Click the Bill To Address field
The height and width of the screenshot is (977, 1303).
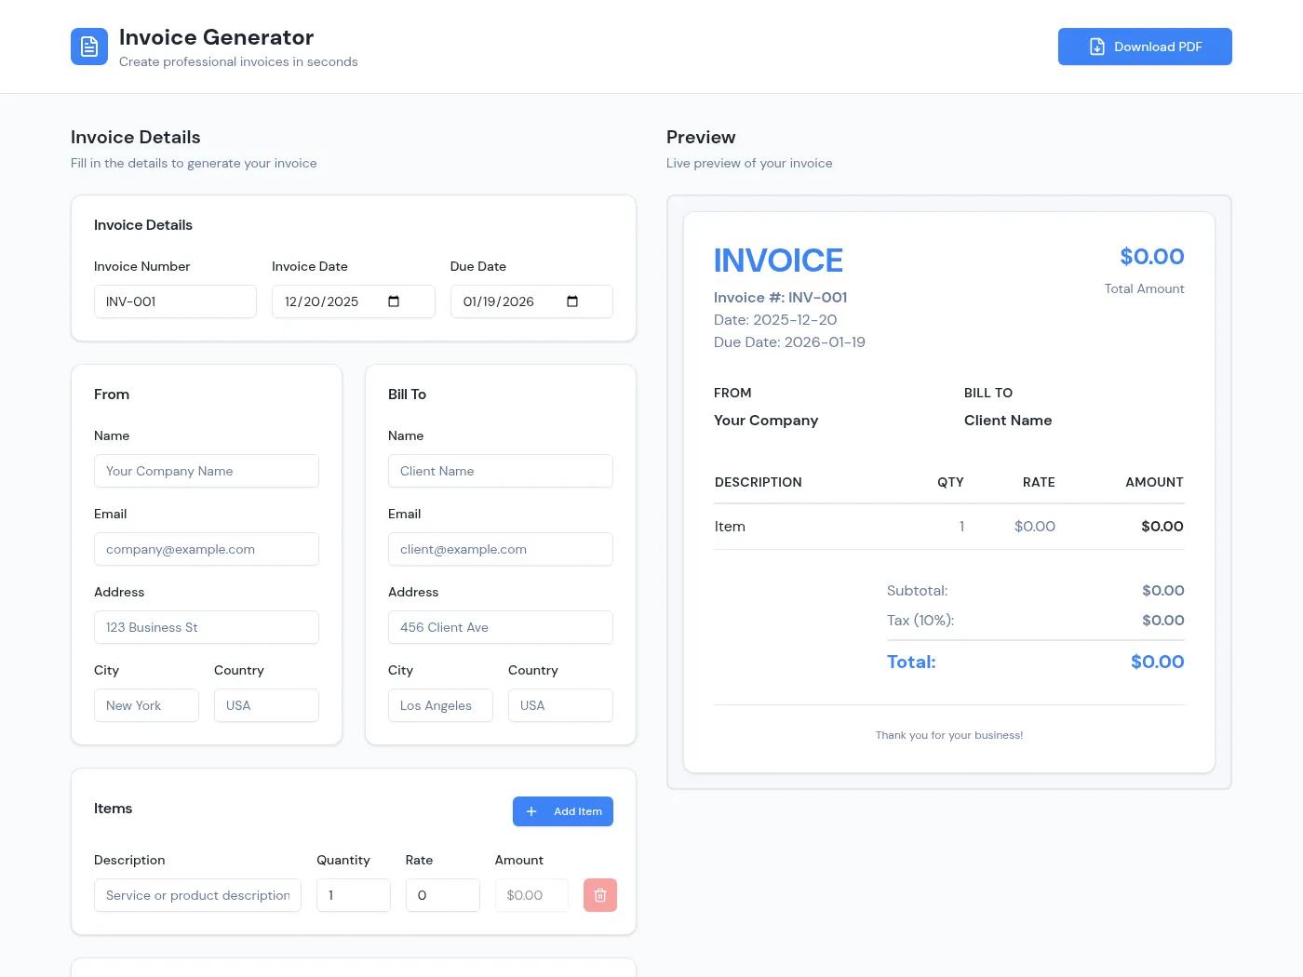coord(501,627)
